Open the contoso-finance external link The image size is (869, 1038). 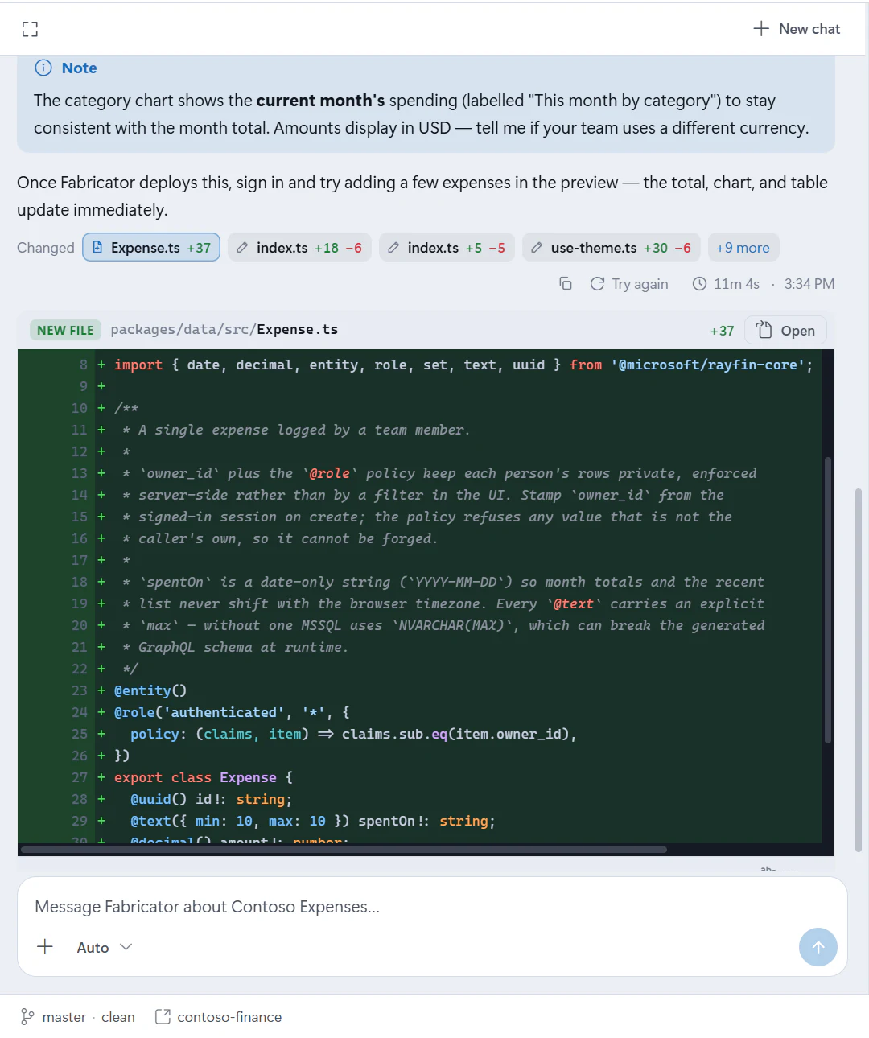(x=218, y=1017)
